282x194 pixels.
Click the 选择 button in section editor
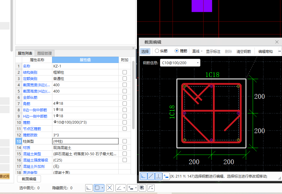[x=145, y=51]
